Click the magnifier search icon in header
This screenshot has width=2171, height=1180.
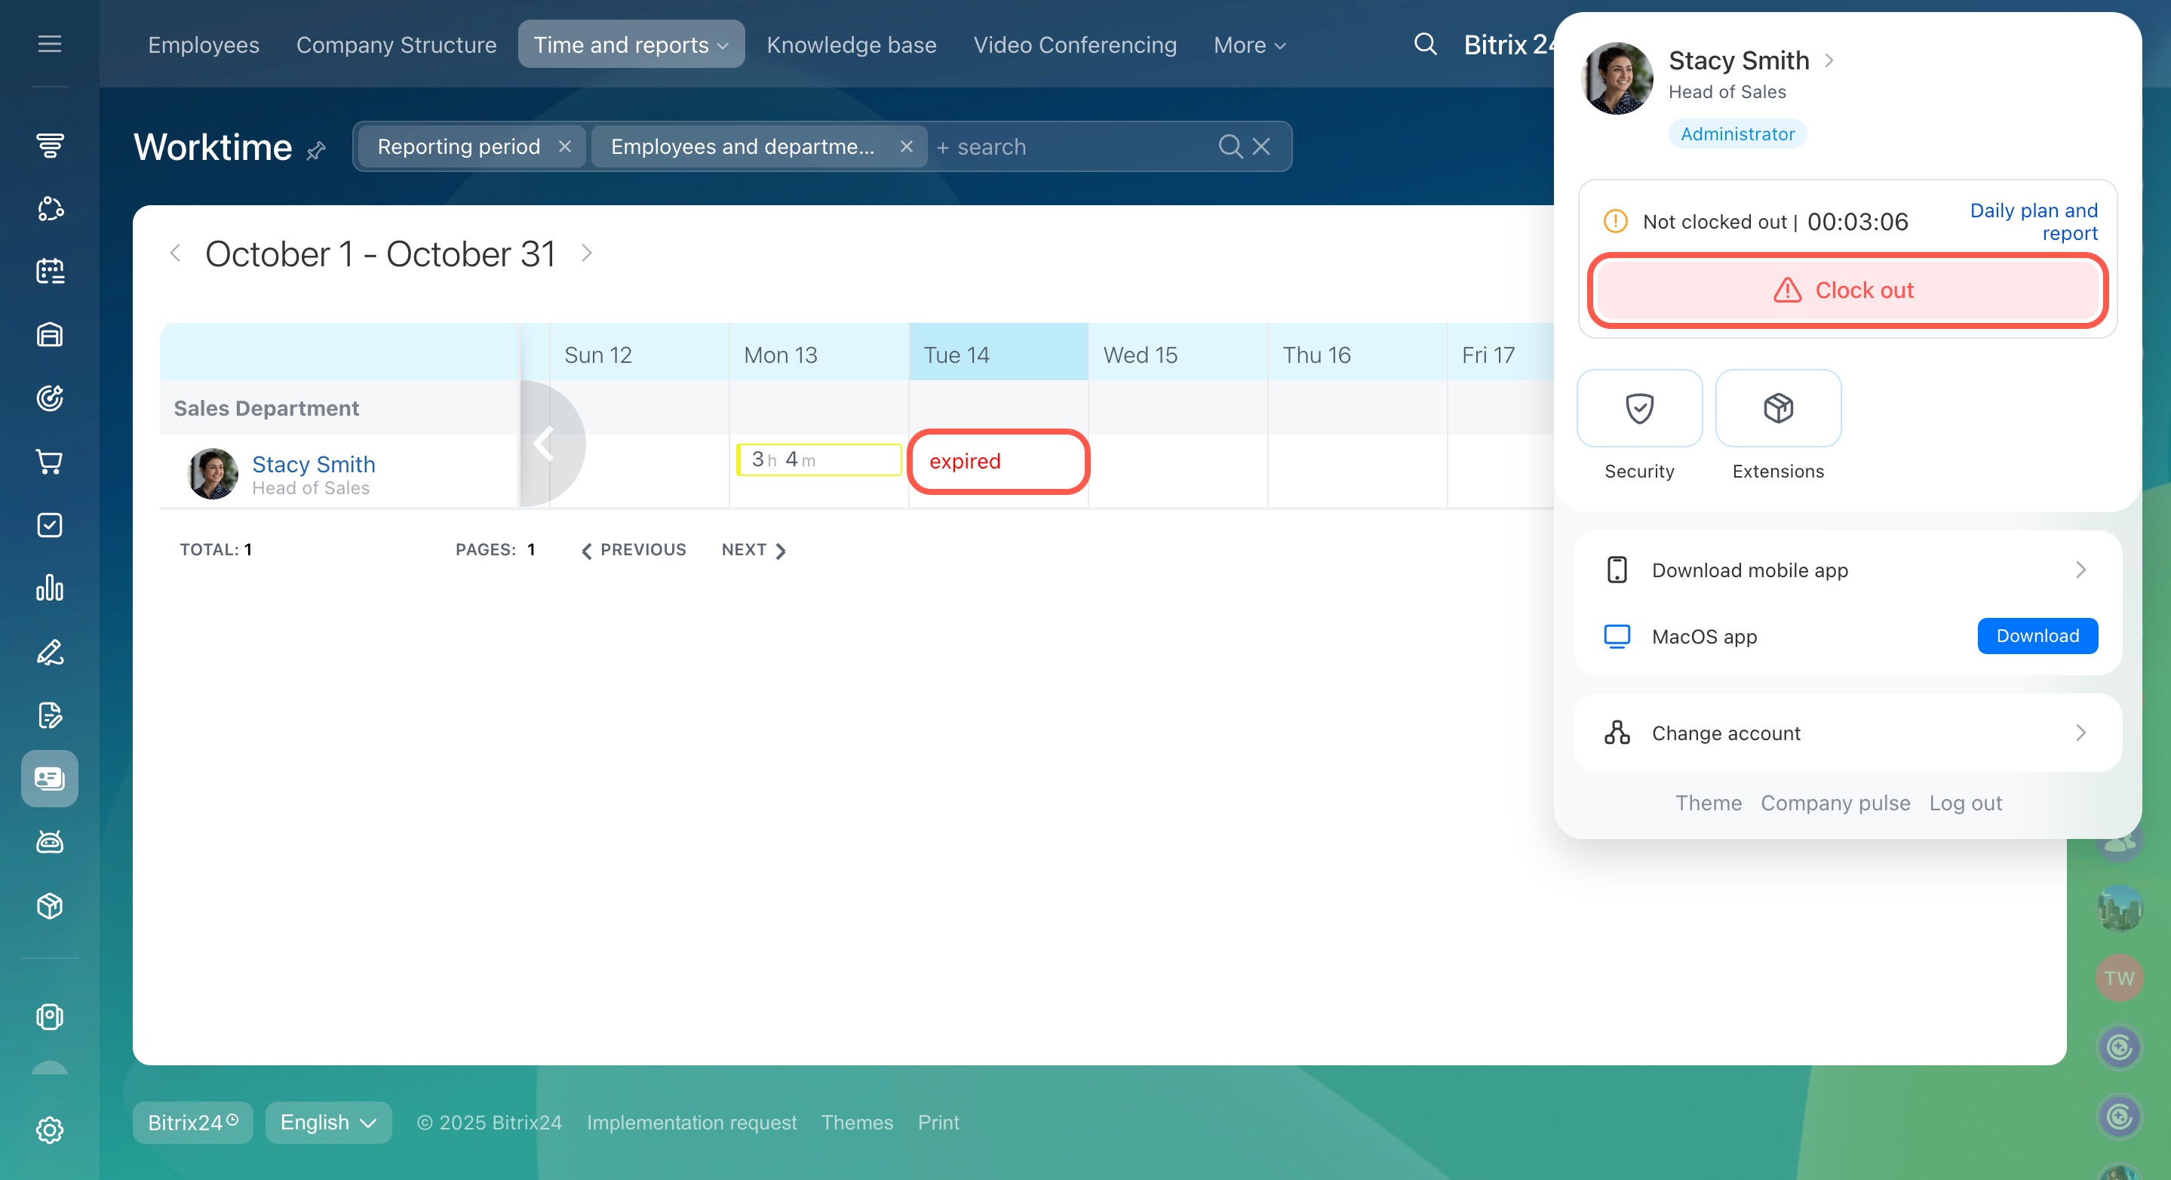[1424, 44]
